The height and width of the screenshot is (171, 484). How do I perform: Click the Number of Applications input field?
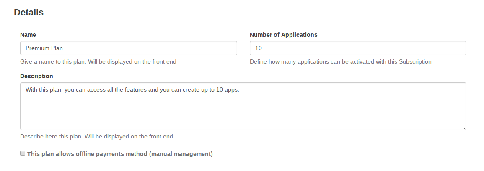358,48
